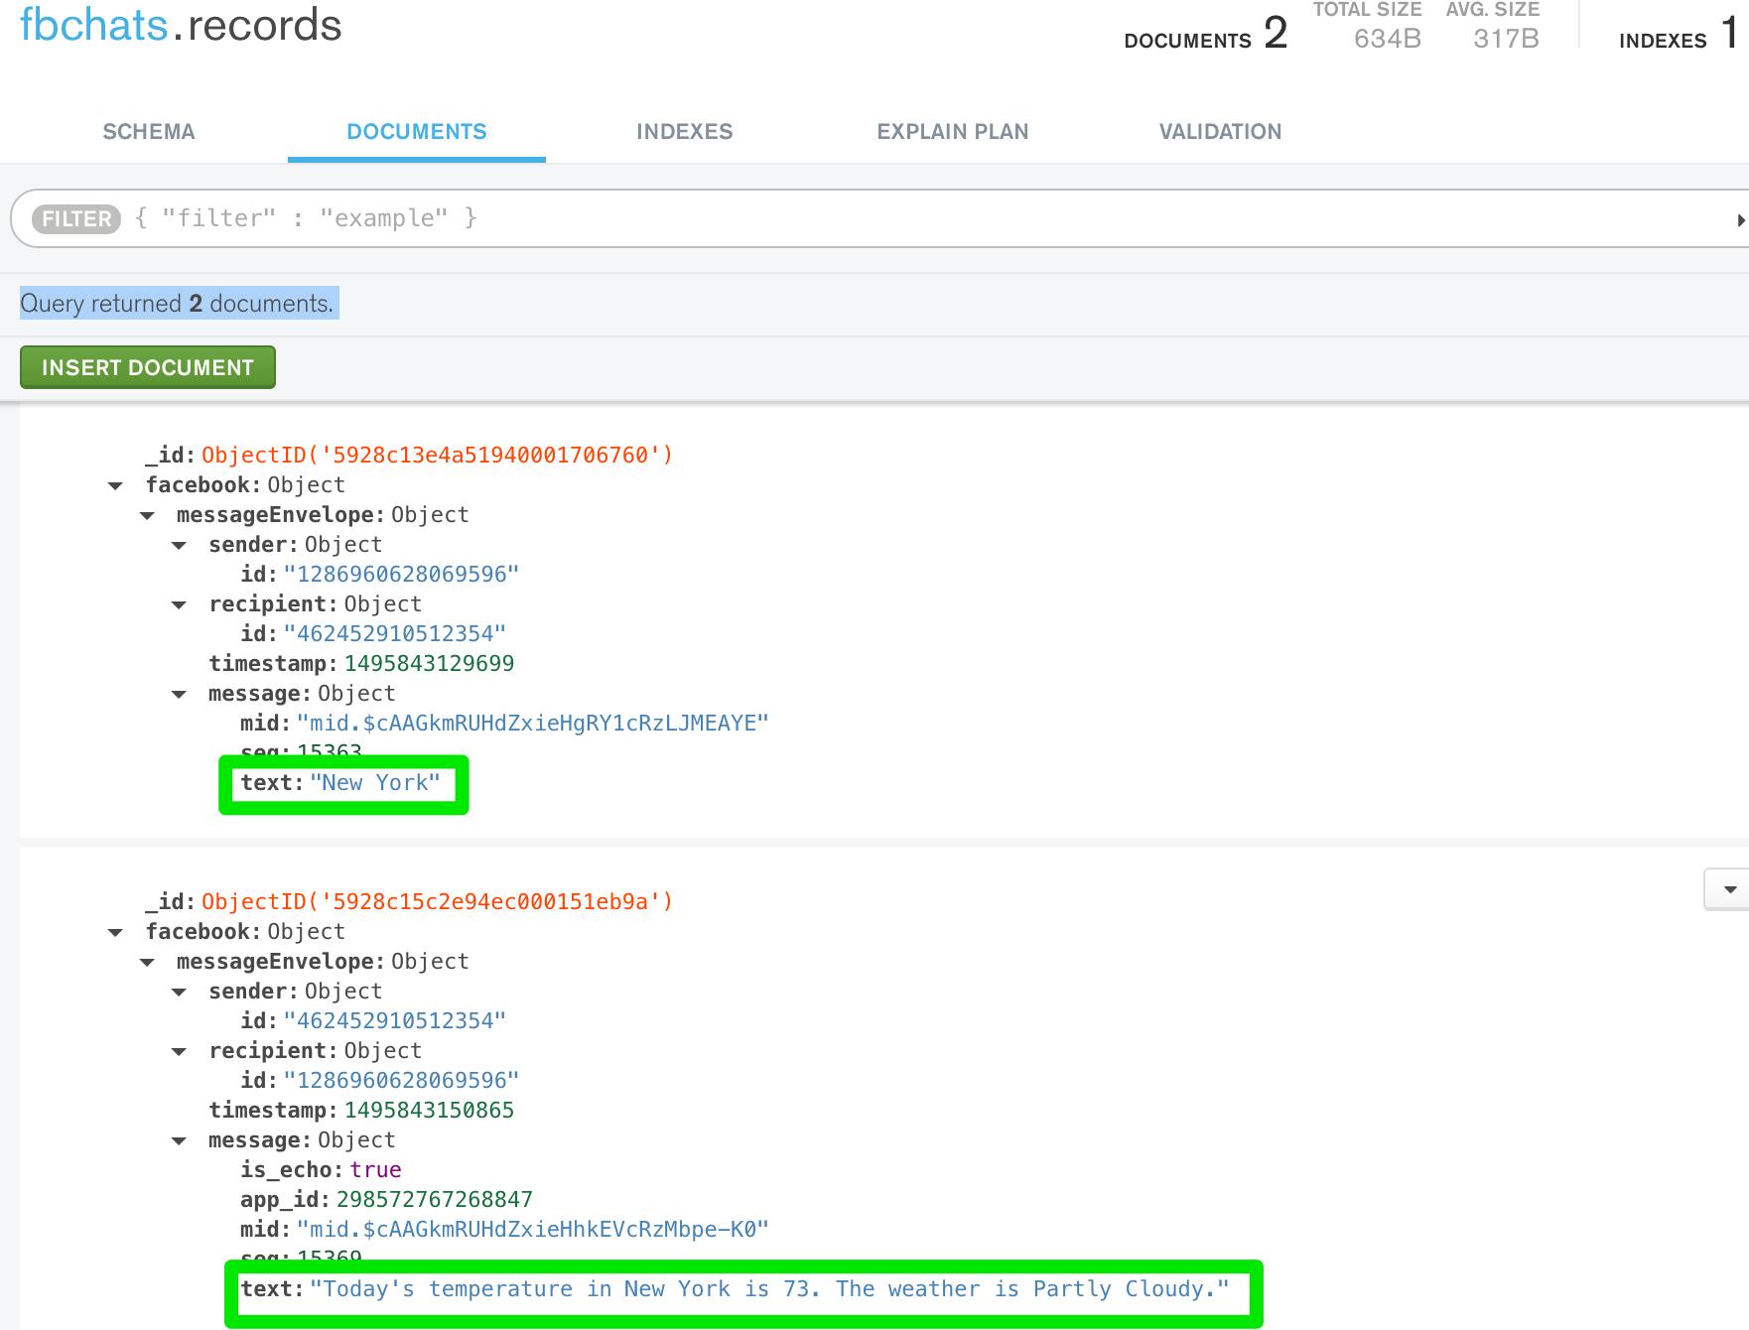
Task: Click mid value ending in Mbpe-K0
Action: pyautogui.click(x=533, y=1229)
